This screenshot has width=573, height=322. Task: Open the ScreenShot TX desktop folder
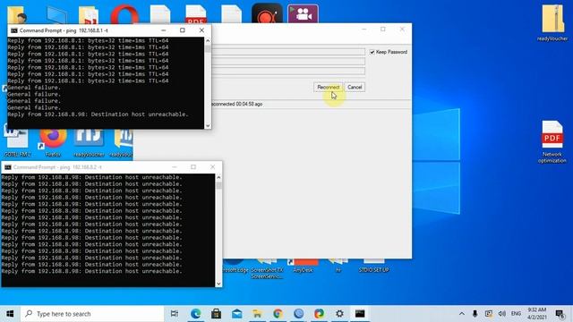pyautogui.click(x=267, y=269)
